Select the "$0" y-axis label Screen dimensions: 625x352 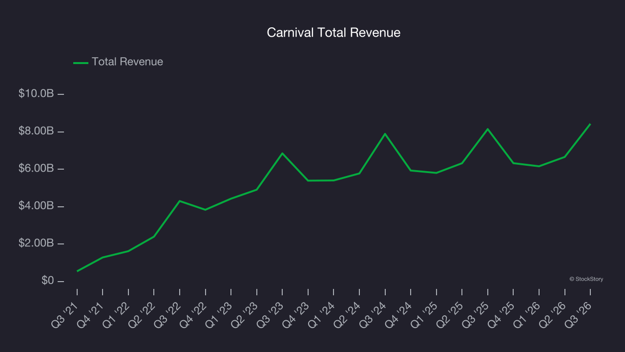(48, 281)
